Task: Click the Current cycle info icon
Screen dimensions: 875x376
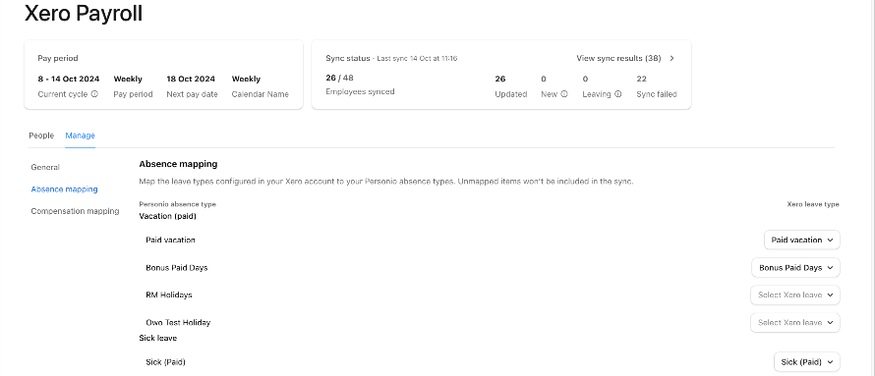Action: pyautogui.click(x=94, y=94)
